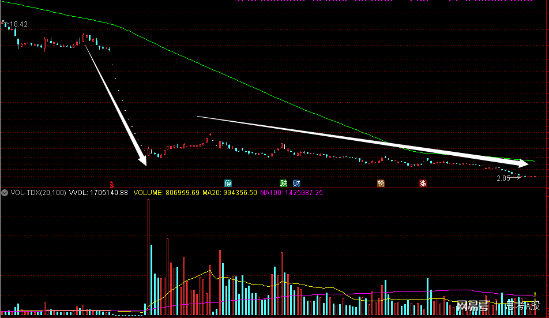
Task: Click the tallest red volume bar
Action: (x=148, y=254)
